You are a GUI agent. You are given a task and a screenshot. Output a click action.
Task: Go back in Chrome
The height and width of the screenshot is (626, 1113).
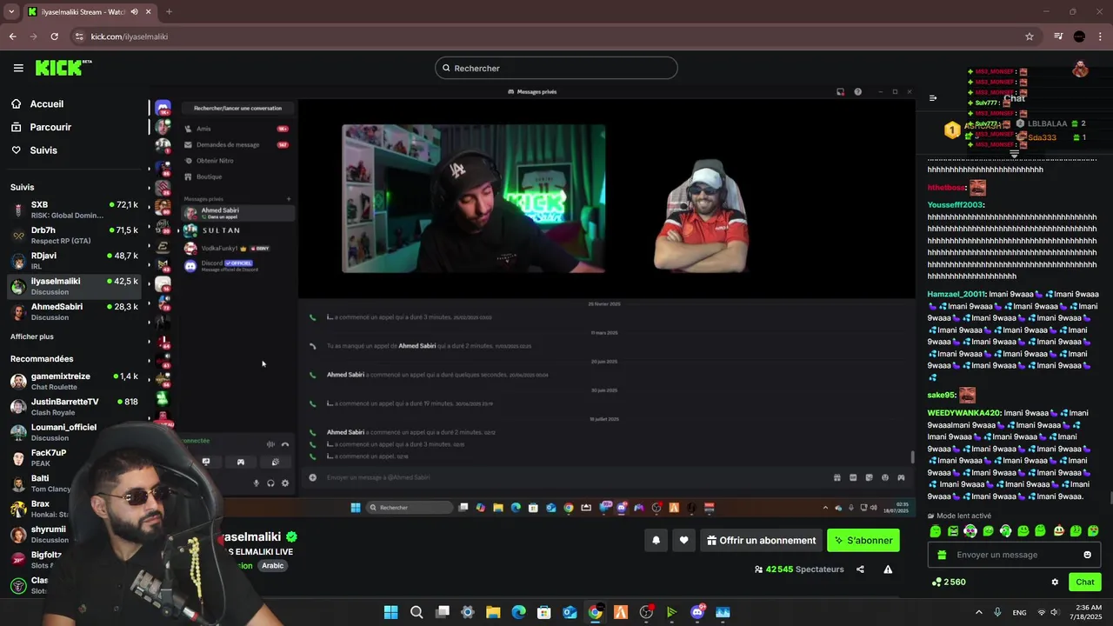tap(12, 37)
